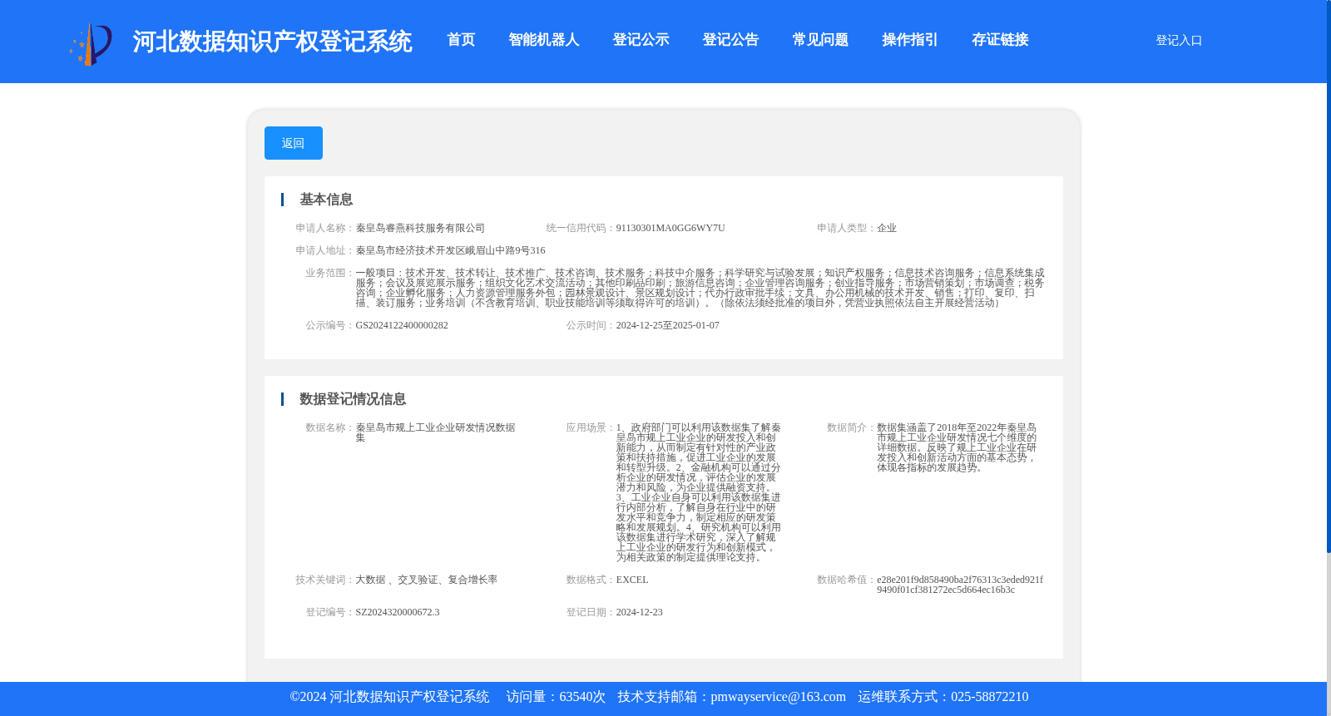This screenshot has height=716, width=1331.
Task: Click publicity period 2024-12-25至2025-01-07
Action: [667, 325]
